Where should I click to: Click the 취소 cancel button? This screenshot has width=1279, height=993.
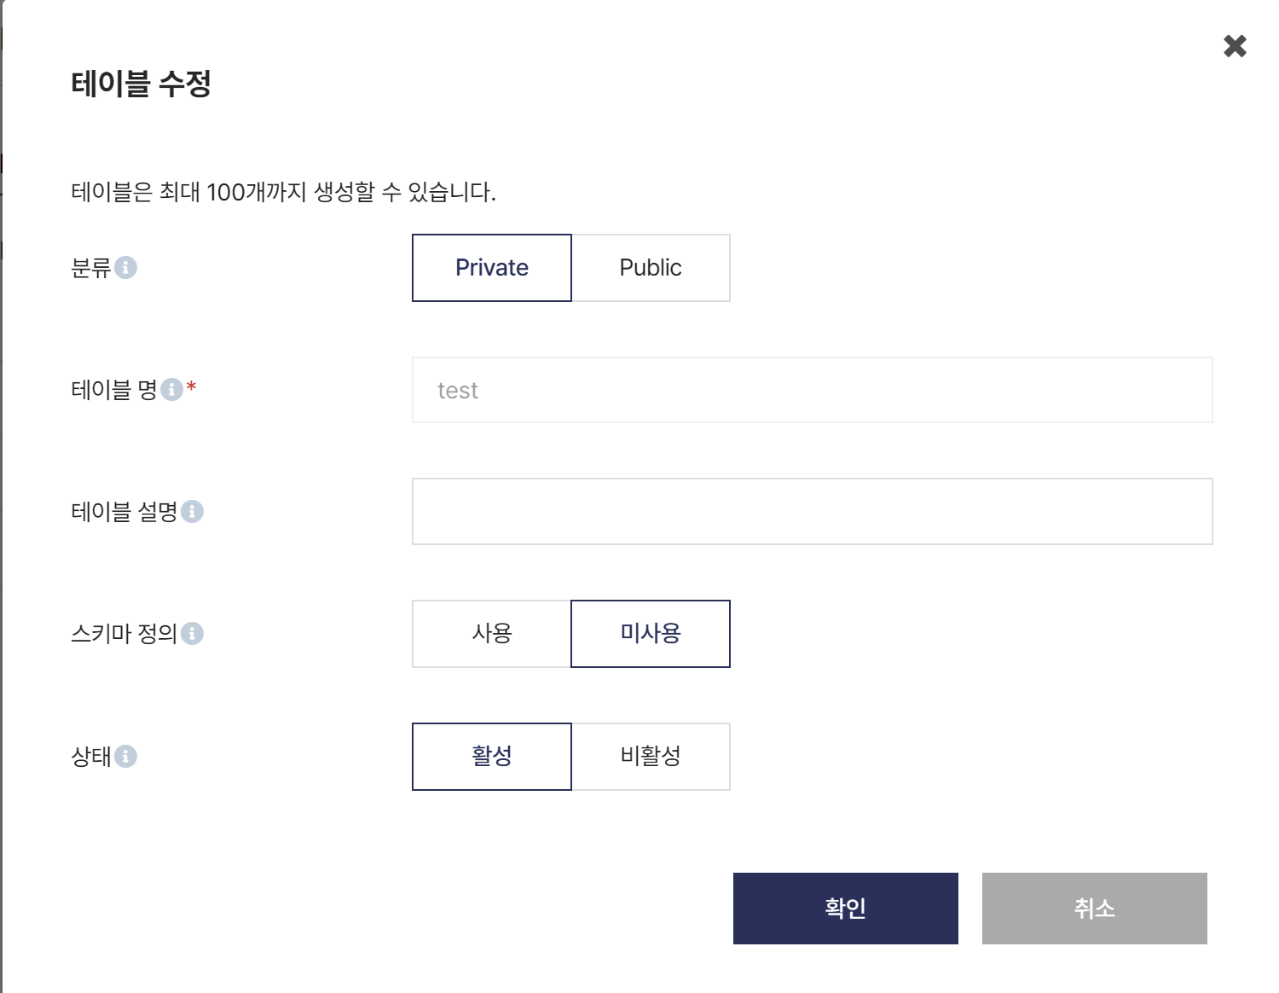coord(1095,909)
